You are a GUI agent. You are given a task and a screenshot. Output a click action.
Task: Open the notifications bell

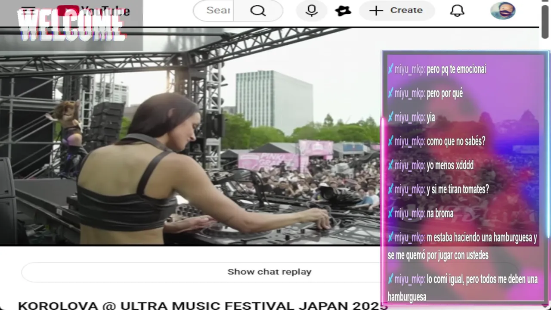tap(457, 10)
